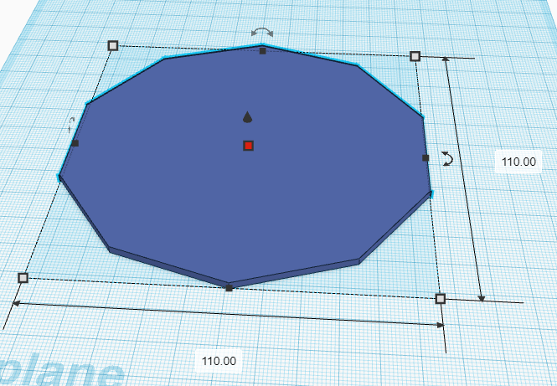The width and height of the screenshot is (557, 386).
Task: Click the left edge black midpoint handle
Action: click(x=75, y=143)
